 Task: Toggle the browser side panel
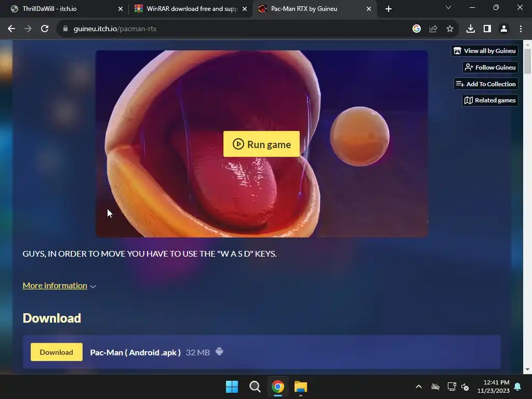click(487, 29)
